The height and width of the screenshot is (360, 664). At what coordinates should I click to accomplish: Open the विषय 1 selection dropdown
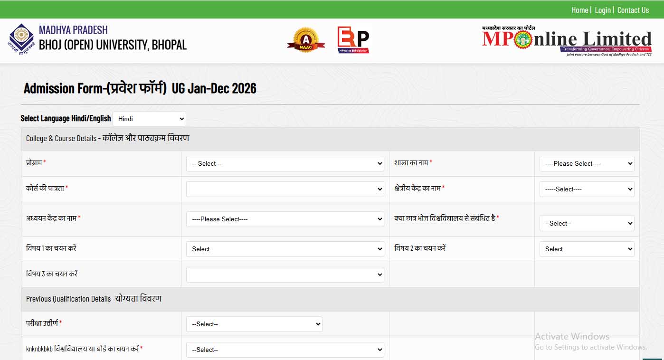click(x=285, y=249)
